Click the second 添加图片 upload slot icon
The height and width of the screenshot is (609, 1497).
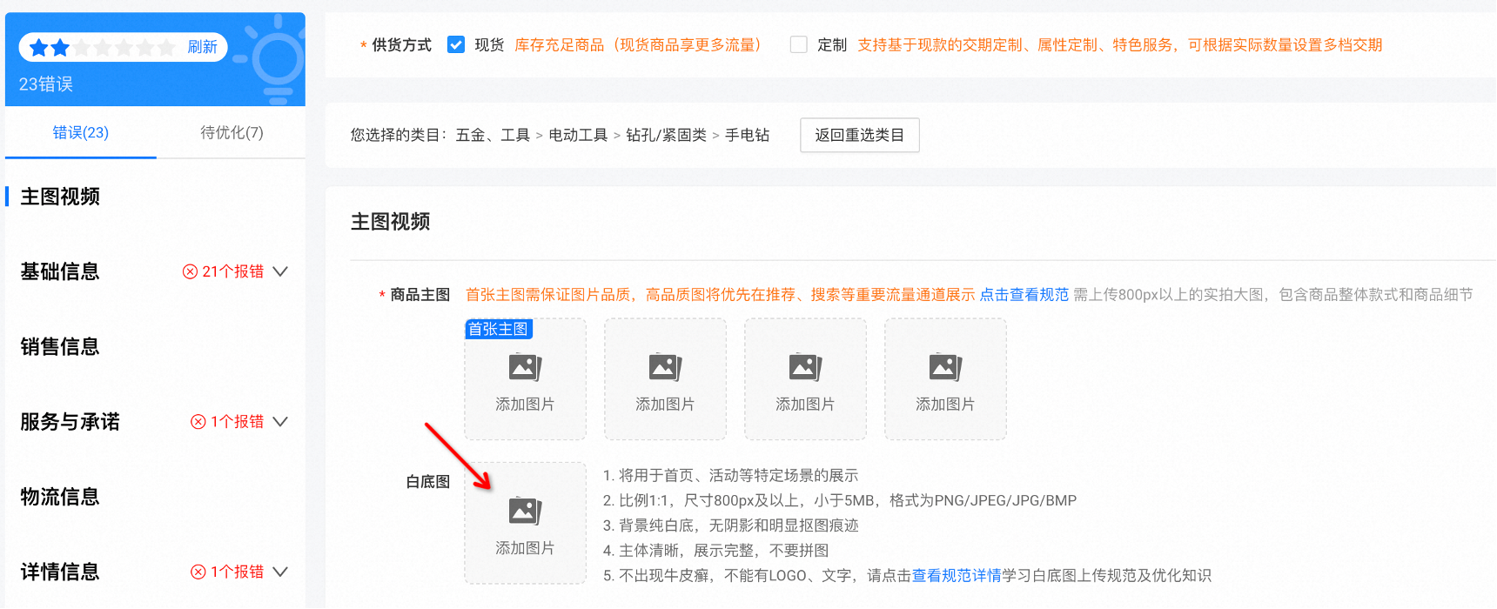tap(665, 367)
